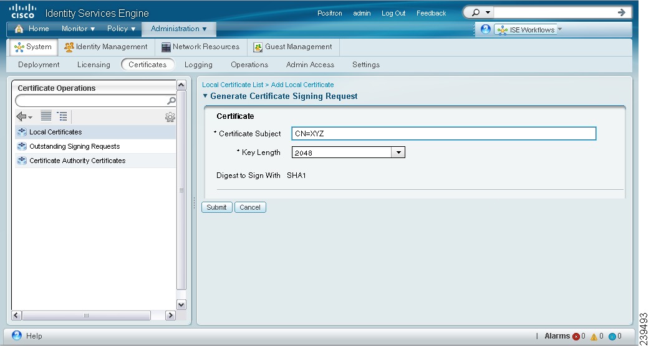Screen dimensions: 651x346
Task: Click the navigation pane scroll down arrow
Action: pyautogui.click(x=181, y=304)
